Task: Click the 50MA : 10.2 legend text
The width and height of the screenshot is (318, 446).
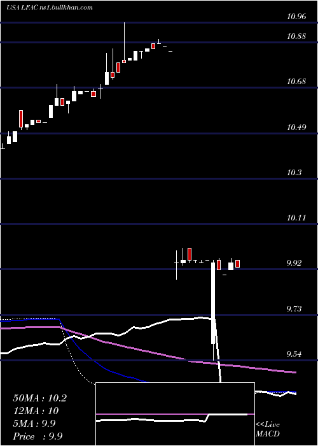Action: (39, 398)
